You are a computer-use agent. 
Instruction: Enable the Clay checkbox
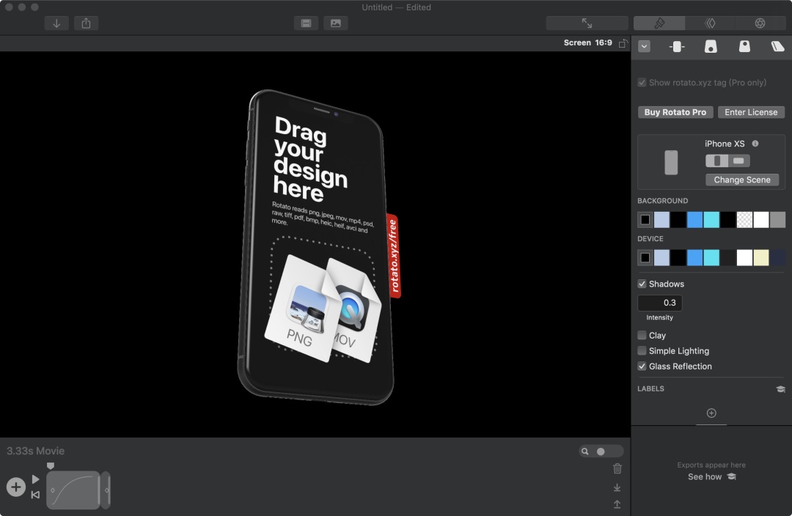642,335
